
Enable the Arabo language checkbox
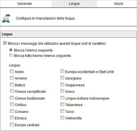tap(12, 71)
